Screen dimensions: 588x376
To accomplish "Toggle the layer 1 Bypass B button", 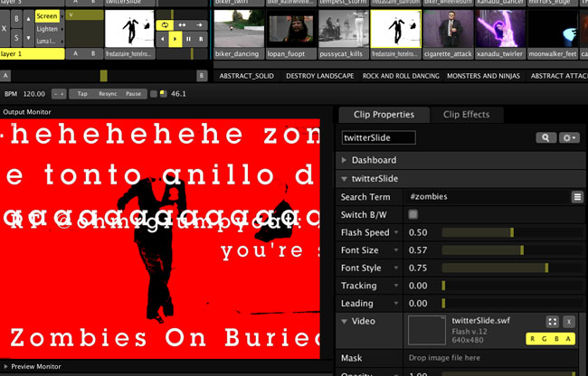I will click(16, 19).
